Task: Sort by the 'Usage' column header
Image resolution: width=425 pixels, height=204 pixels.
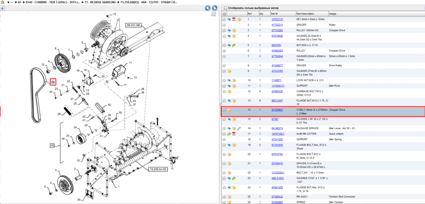Action: point(332,14)
